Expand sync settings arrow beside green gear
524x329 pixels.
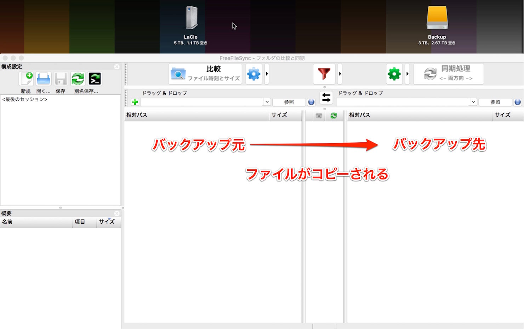click(x=407, y=74)
